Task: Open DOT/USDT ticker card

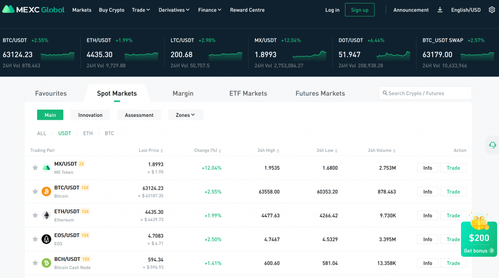Action: [374, 53]
